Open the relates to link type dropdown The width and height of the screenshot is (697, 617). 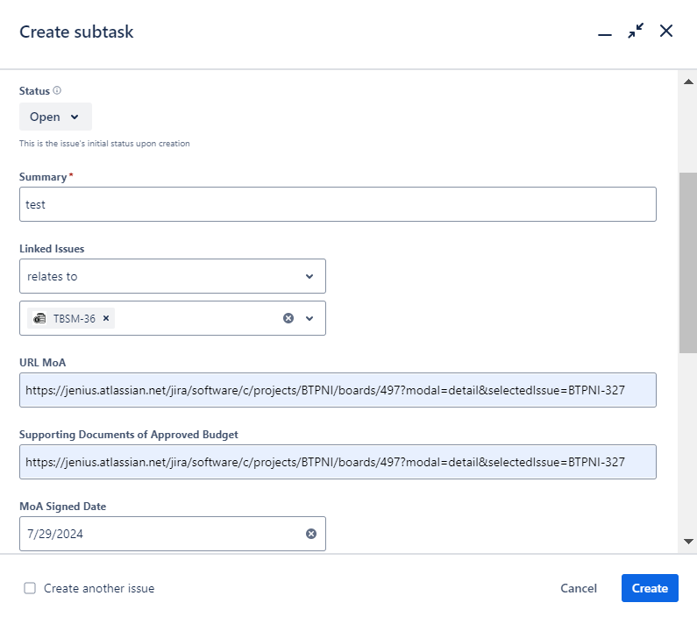(173, 276)
